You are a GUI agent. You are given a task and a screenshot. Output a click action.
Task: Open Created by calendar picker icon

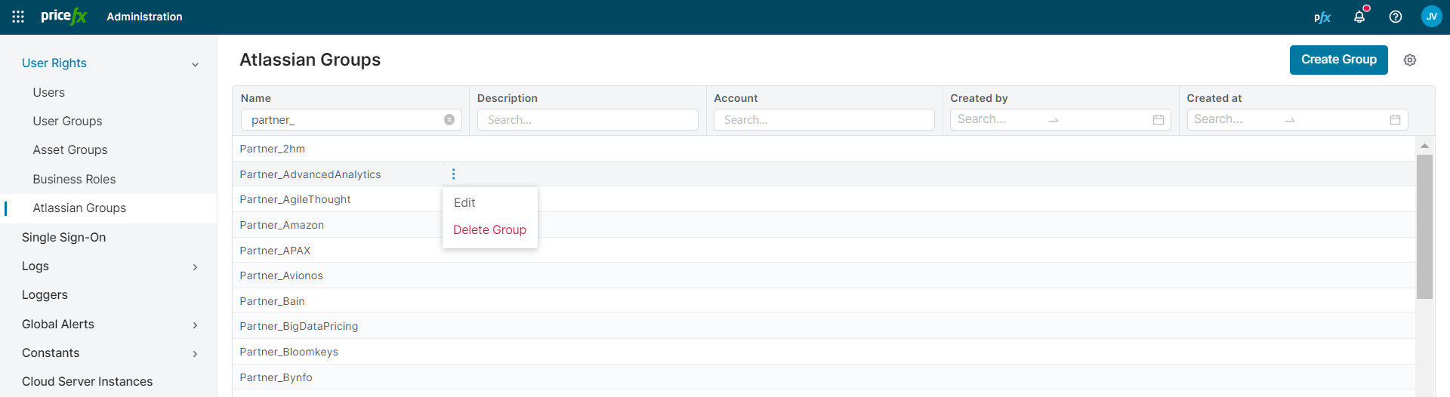tap(1158, 119)
